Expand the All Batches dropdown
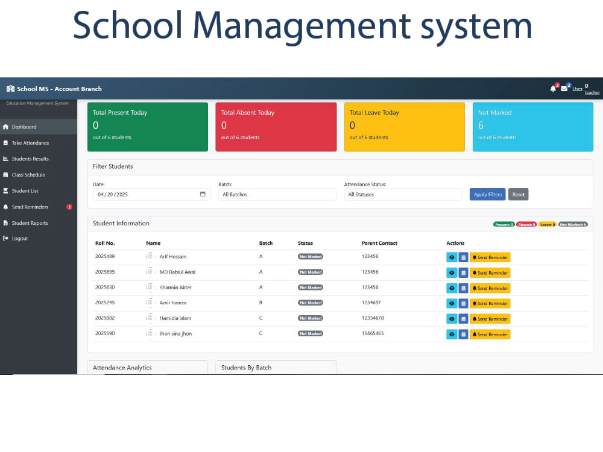The image size is (603, 452). pos(277,195)
